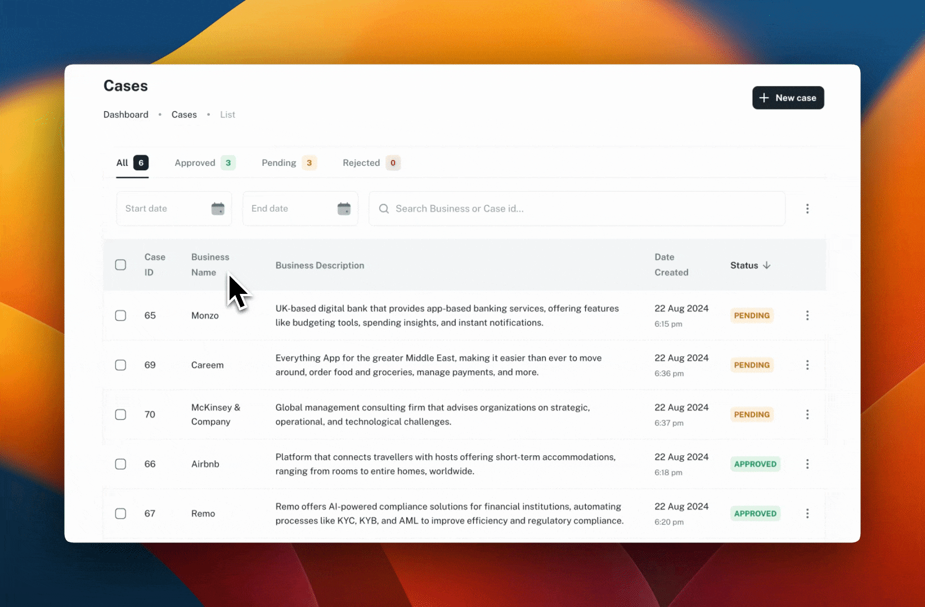
Task: Open the End date calendar icon
Action: (344, 209)
